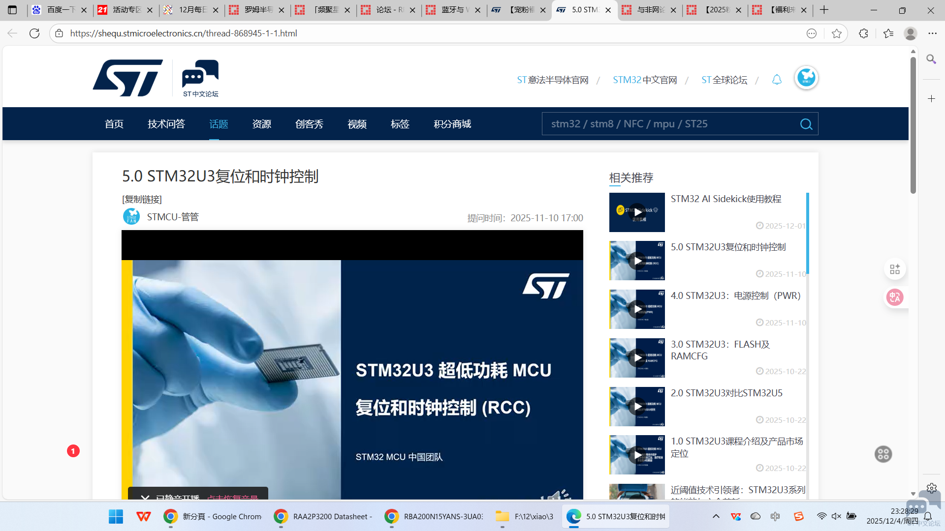Open Windows Start menu

point(116,517)
